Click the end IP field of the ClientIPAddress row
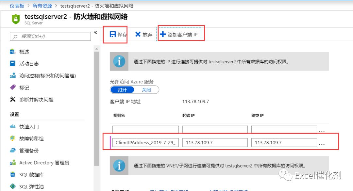This screenshot has width=353, height=191. pyautogui.click(x=284, y=142)
